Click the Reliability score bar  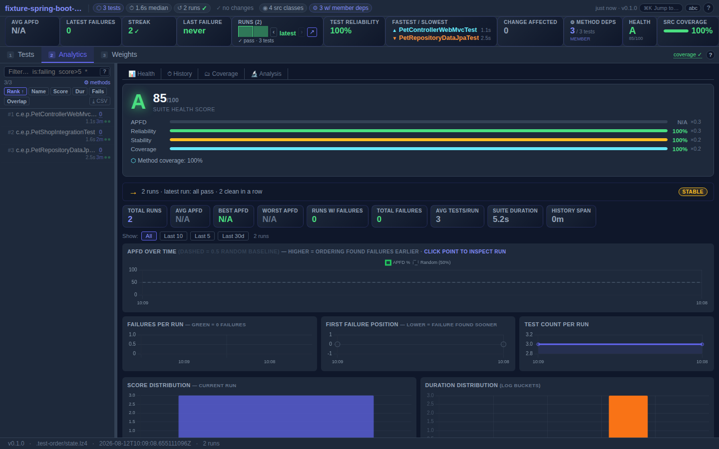(418, 131)
